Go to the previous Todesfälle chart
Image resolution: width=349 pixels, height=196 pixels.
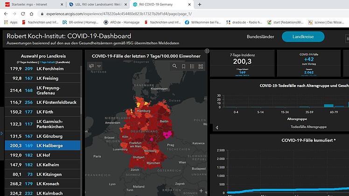217,128
